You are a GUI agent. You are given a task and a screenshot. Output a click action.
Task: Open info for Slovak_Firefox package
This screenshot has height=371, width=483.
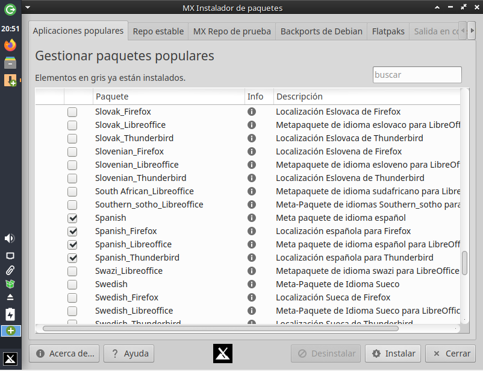point(252,112)
